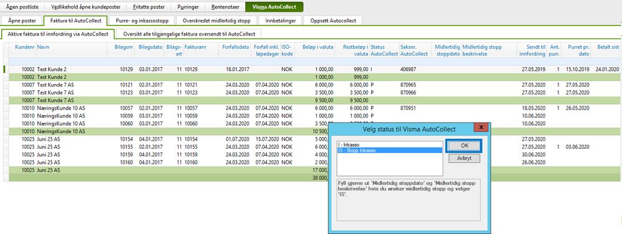This screenshot has height=234, width=622.
Task: Open Overskredet midlertidig stopp tab
Action: [216, 21]
